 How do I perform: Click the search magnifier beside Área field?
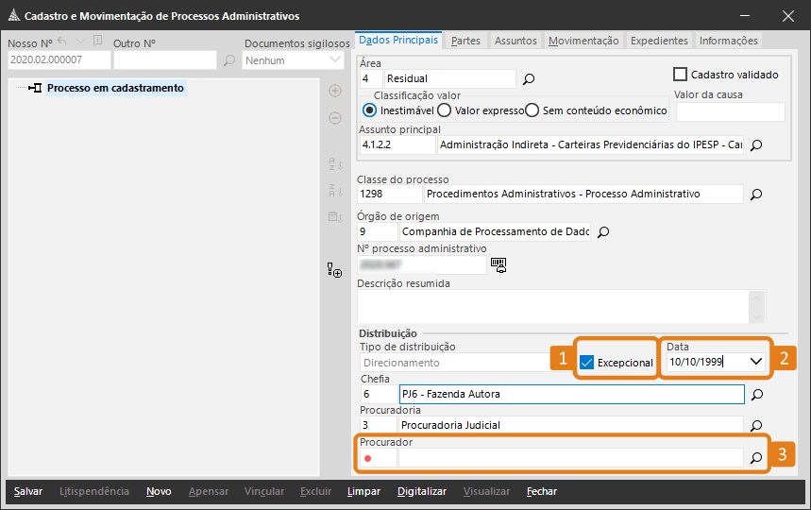529,79
